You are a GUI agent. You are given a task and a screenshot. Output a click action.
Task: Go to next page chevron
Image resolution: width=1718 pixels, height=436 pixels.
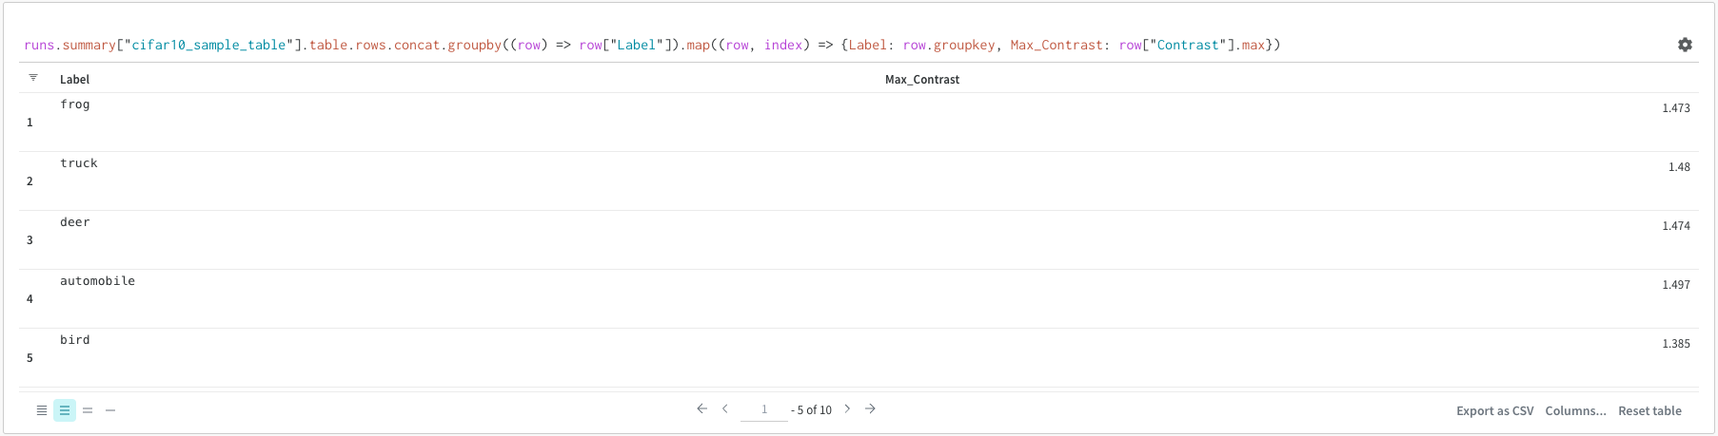tap(847, 409)
